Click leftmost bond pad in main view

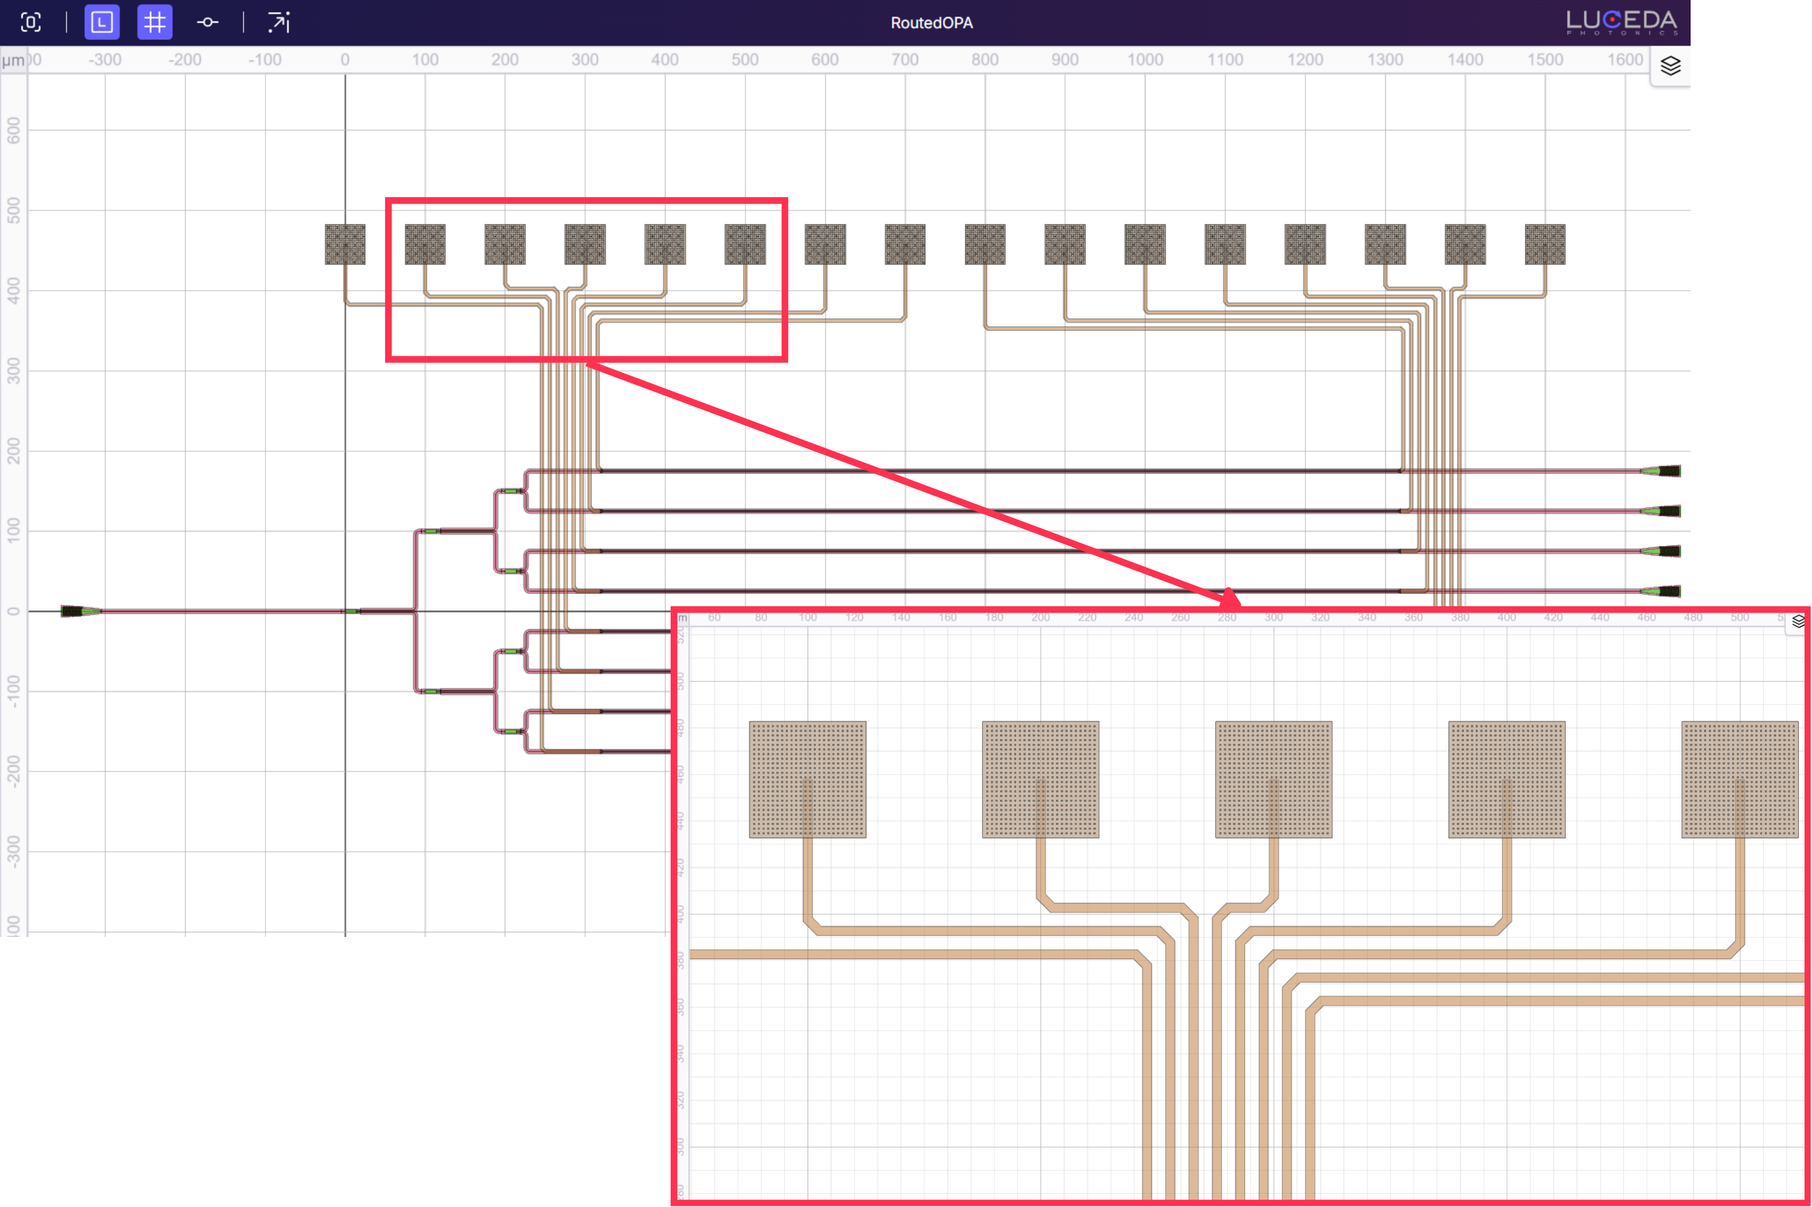pos(345,244)
